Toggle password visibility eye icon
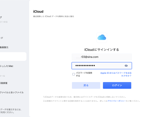 [126, 66]
